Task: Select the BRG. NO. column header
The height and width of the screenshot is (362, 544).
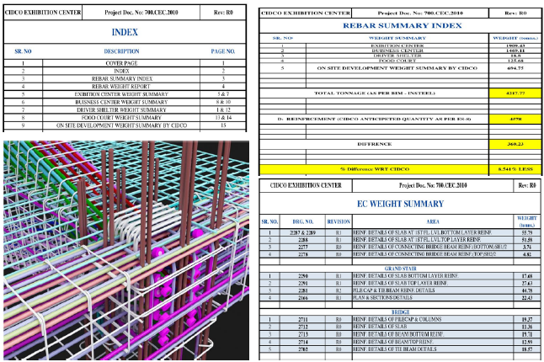Action: pyautogui.click(x=301, y=219)
